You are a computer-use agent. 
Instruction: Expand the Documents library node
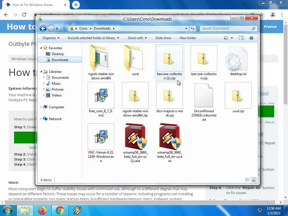(x=44, y=78)
